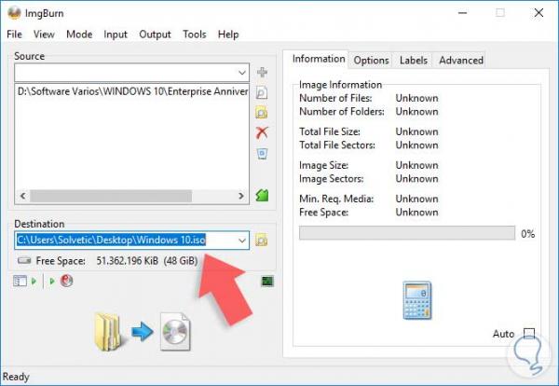Viewport: 559px width, 386px height.
Task: Click the Min. Req. Media Unknown value
Action: pyautogui.click(x=416, y=199)
